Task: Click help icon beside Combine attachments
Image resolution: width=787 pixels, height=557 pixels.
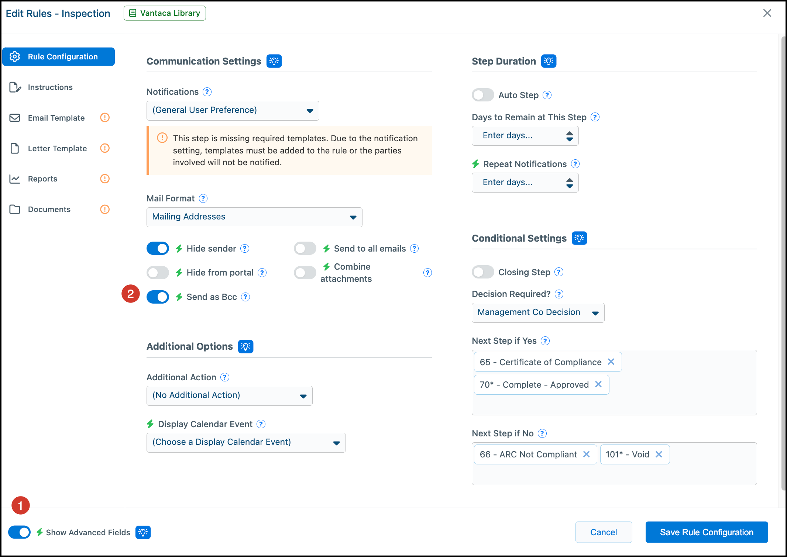Action: click(427, 273)
